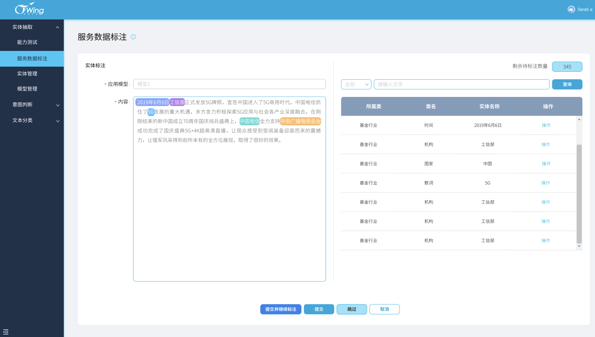
Task: Click scrollbar up arrow in entity table
Action: pyautogui.click(x=579, y=119)
